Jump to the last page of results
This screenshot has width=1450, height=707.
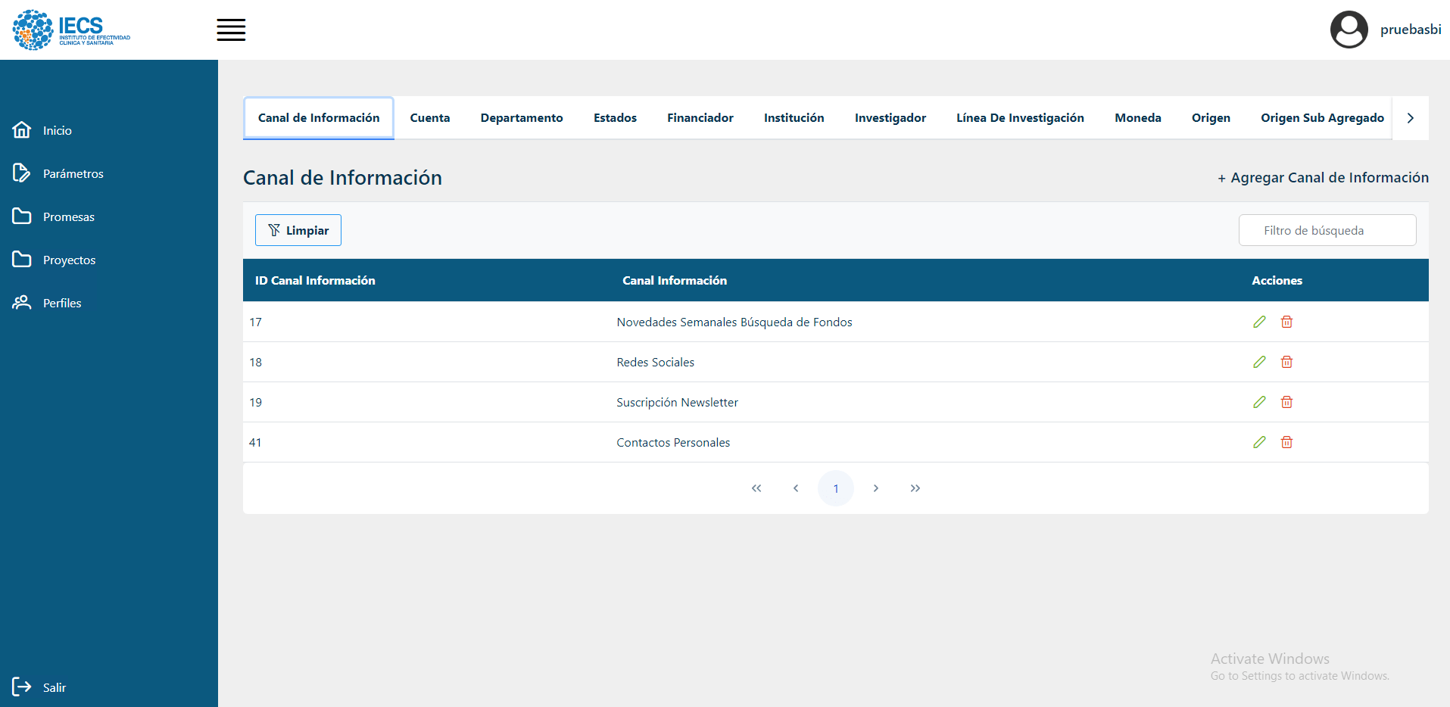click(915, 488)
